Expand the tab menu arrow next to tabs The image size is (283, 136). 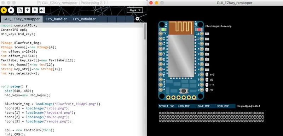point(137,19)
